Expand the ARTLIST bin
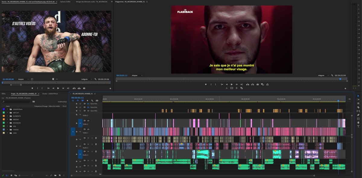The height and width of the screenshot is (178, 362). click(x=7, y=113)
